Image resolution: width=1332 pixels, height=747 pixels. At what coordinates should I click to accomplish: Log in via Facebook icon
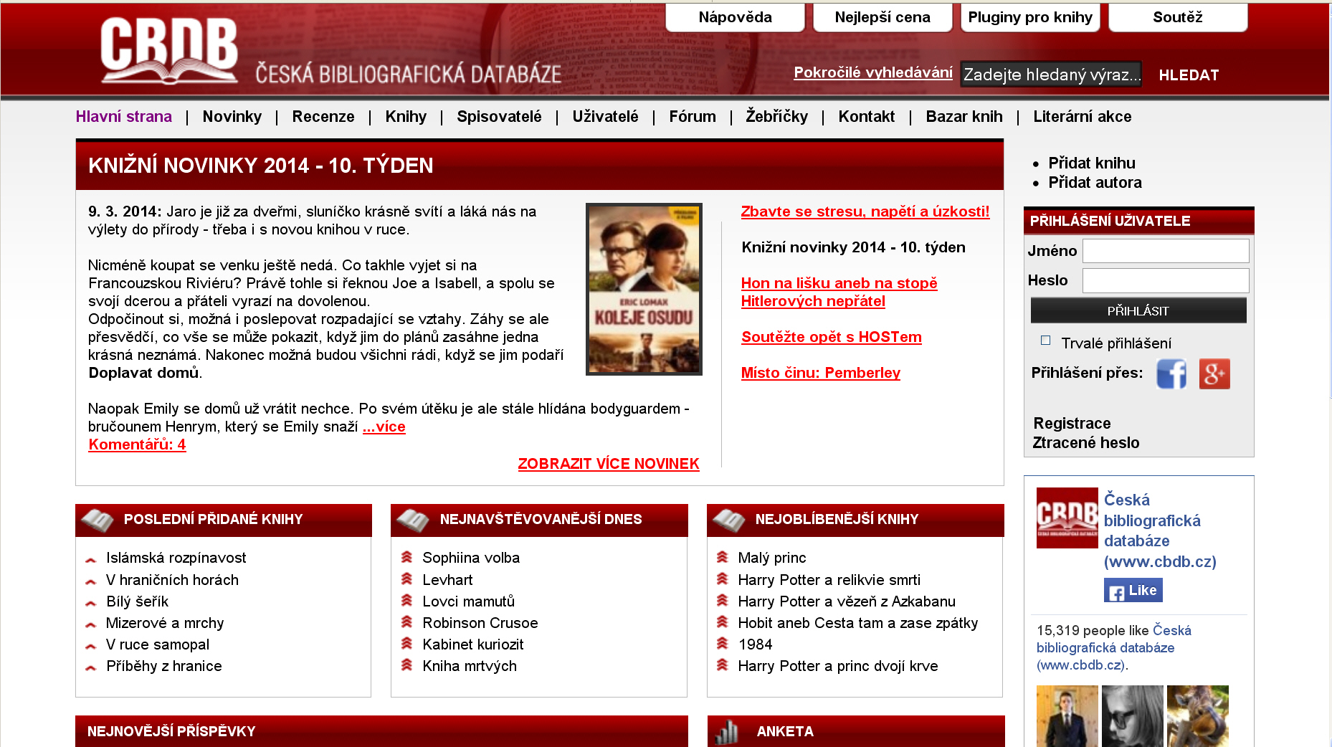click(1171, 373)
